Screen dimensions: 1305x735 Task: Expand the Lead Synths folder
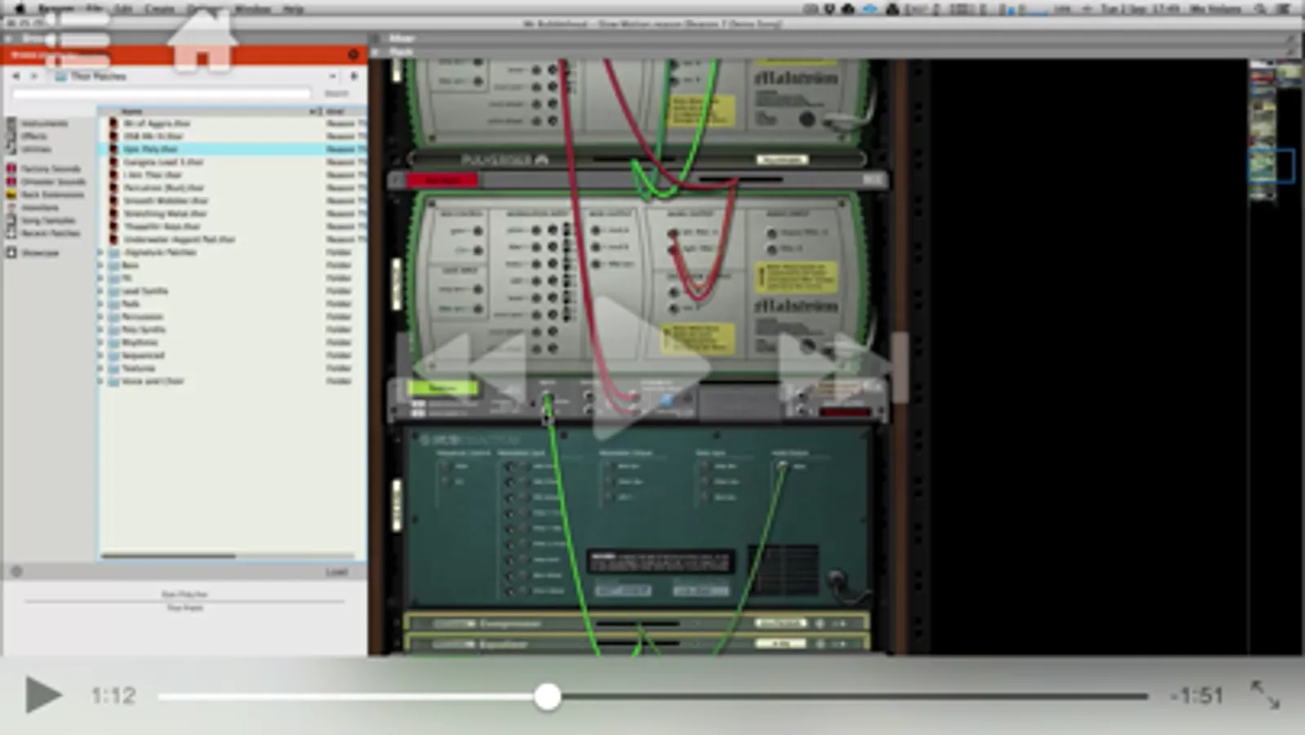tap(102, 291)
